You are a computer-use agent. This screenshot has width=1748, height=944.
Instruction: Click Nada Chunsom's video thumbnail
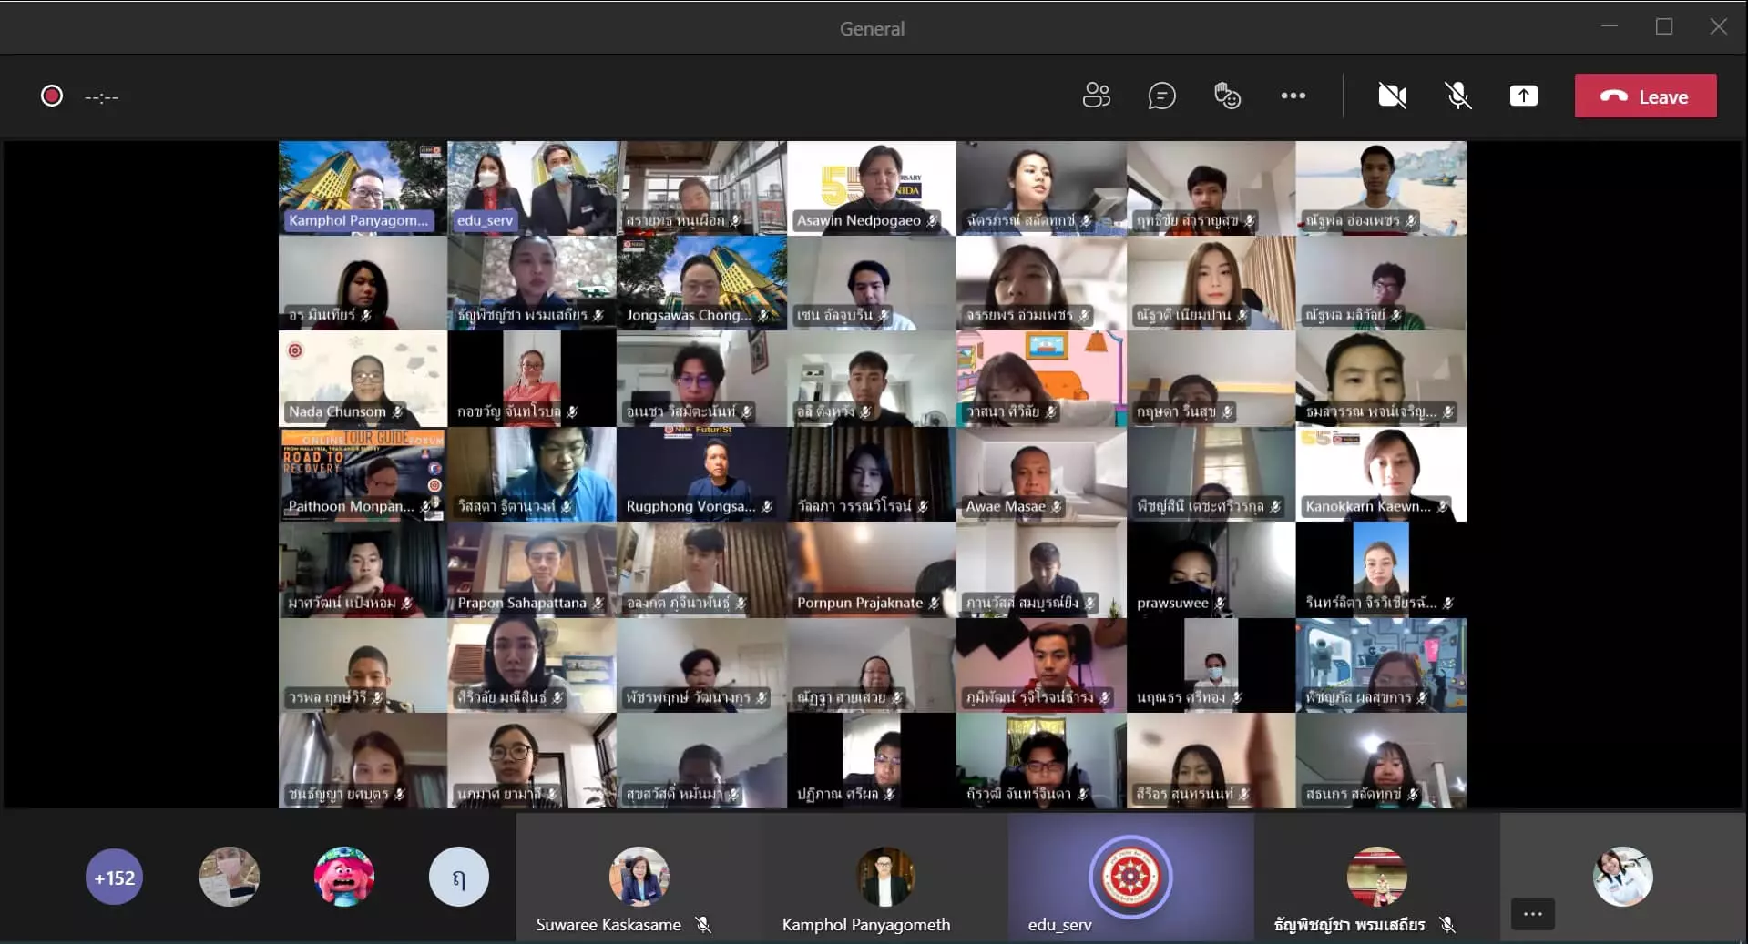click(x=363, y=378)
